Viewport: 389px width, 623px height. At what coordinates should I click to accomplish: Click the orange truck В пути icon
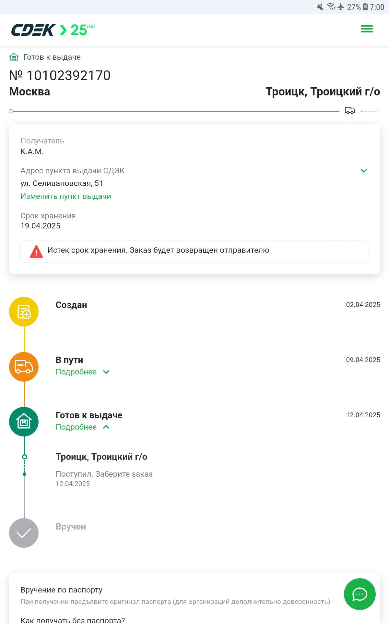24,367
